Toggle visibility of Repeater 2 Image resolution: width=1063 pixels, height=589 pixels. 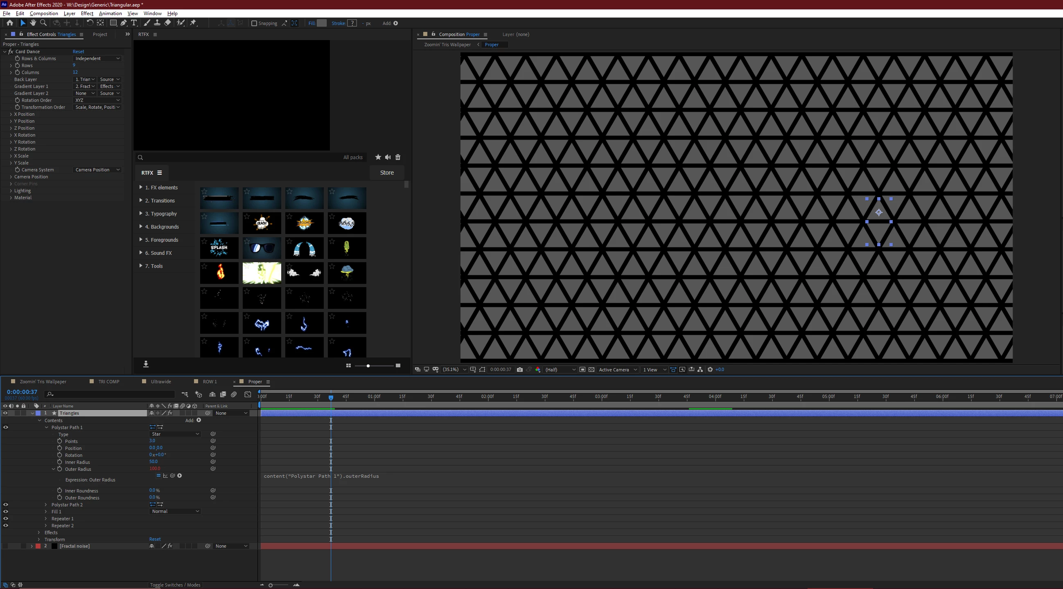(x=5, y=526)
